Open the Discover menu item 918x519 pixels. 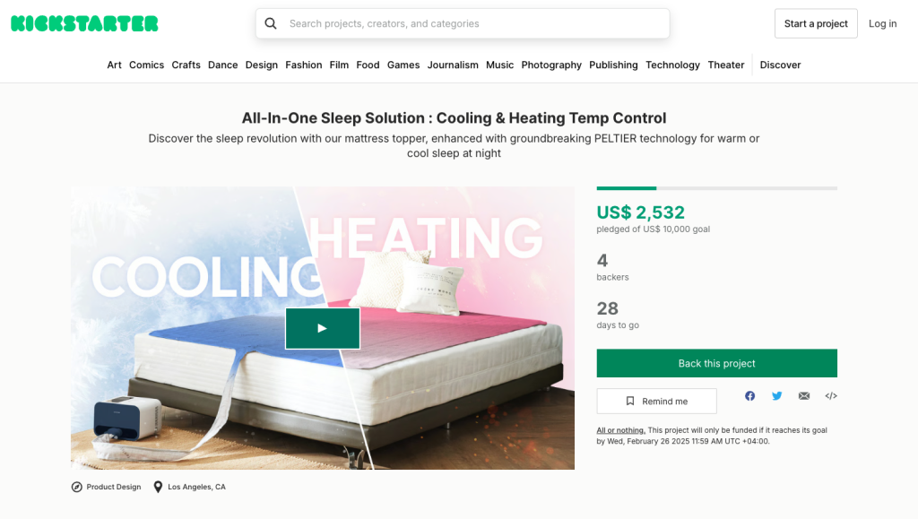[780, 65]
